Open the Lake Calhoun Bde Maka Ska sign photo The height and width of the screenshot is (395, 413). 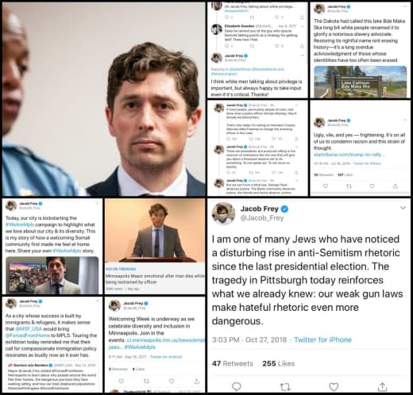pos(361,82)
